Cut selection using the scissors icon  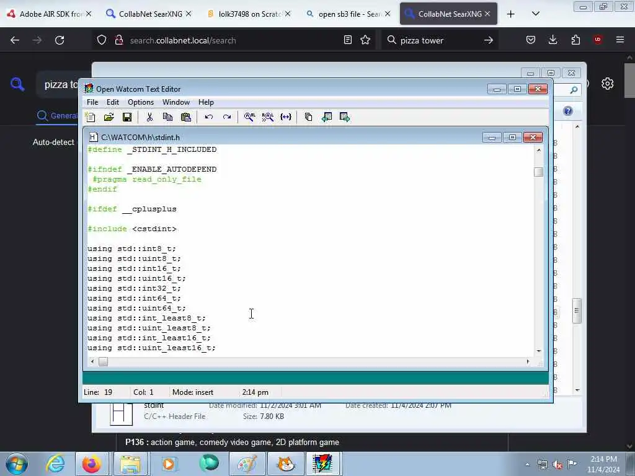tap(149, 117)
